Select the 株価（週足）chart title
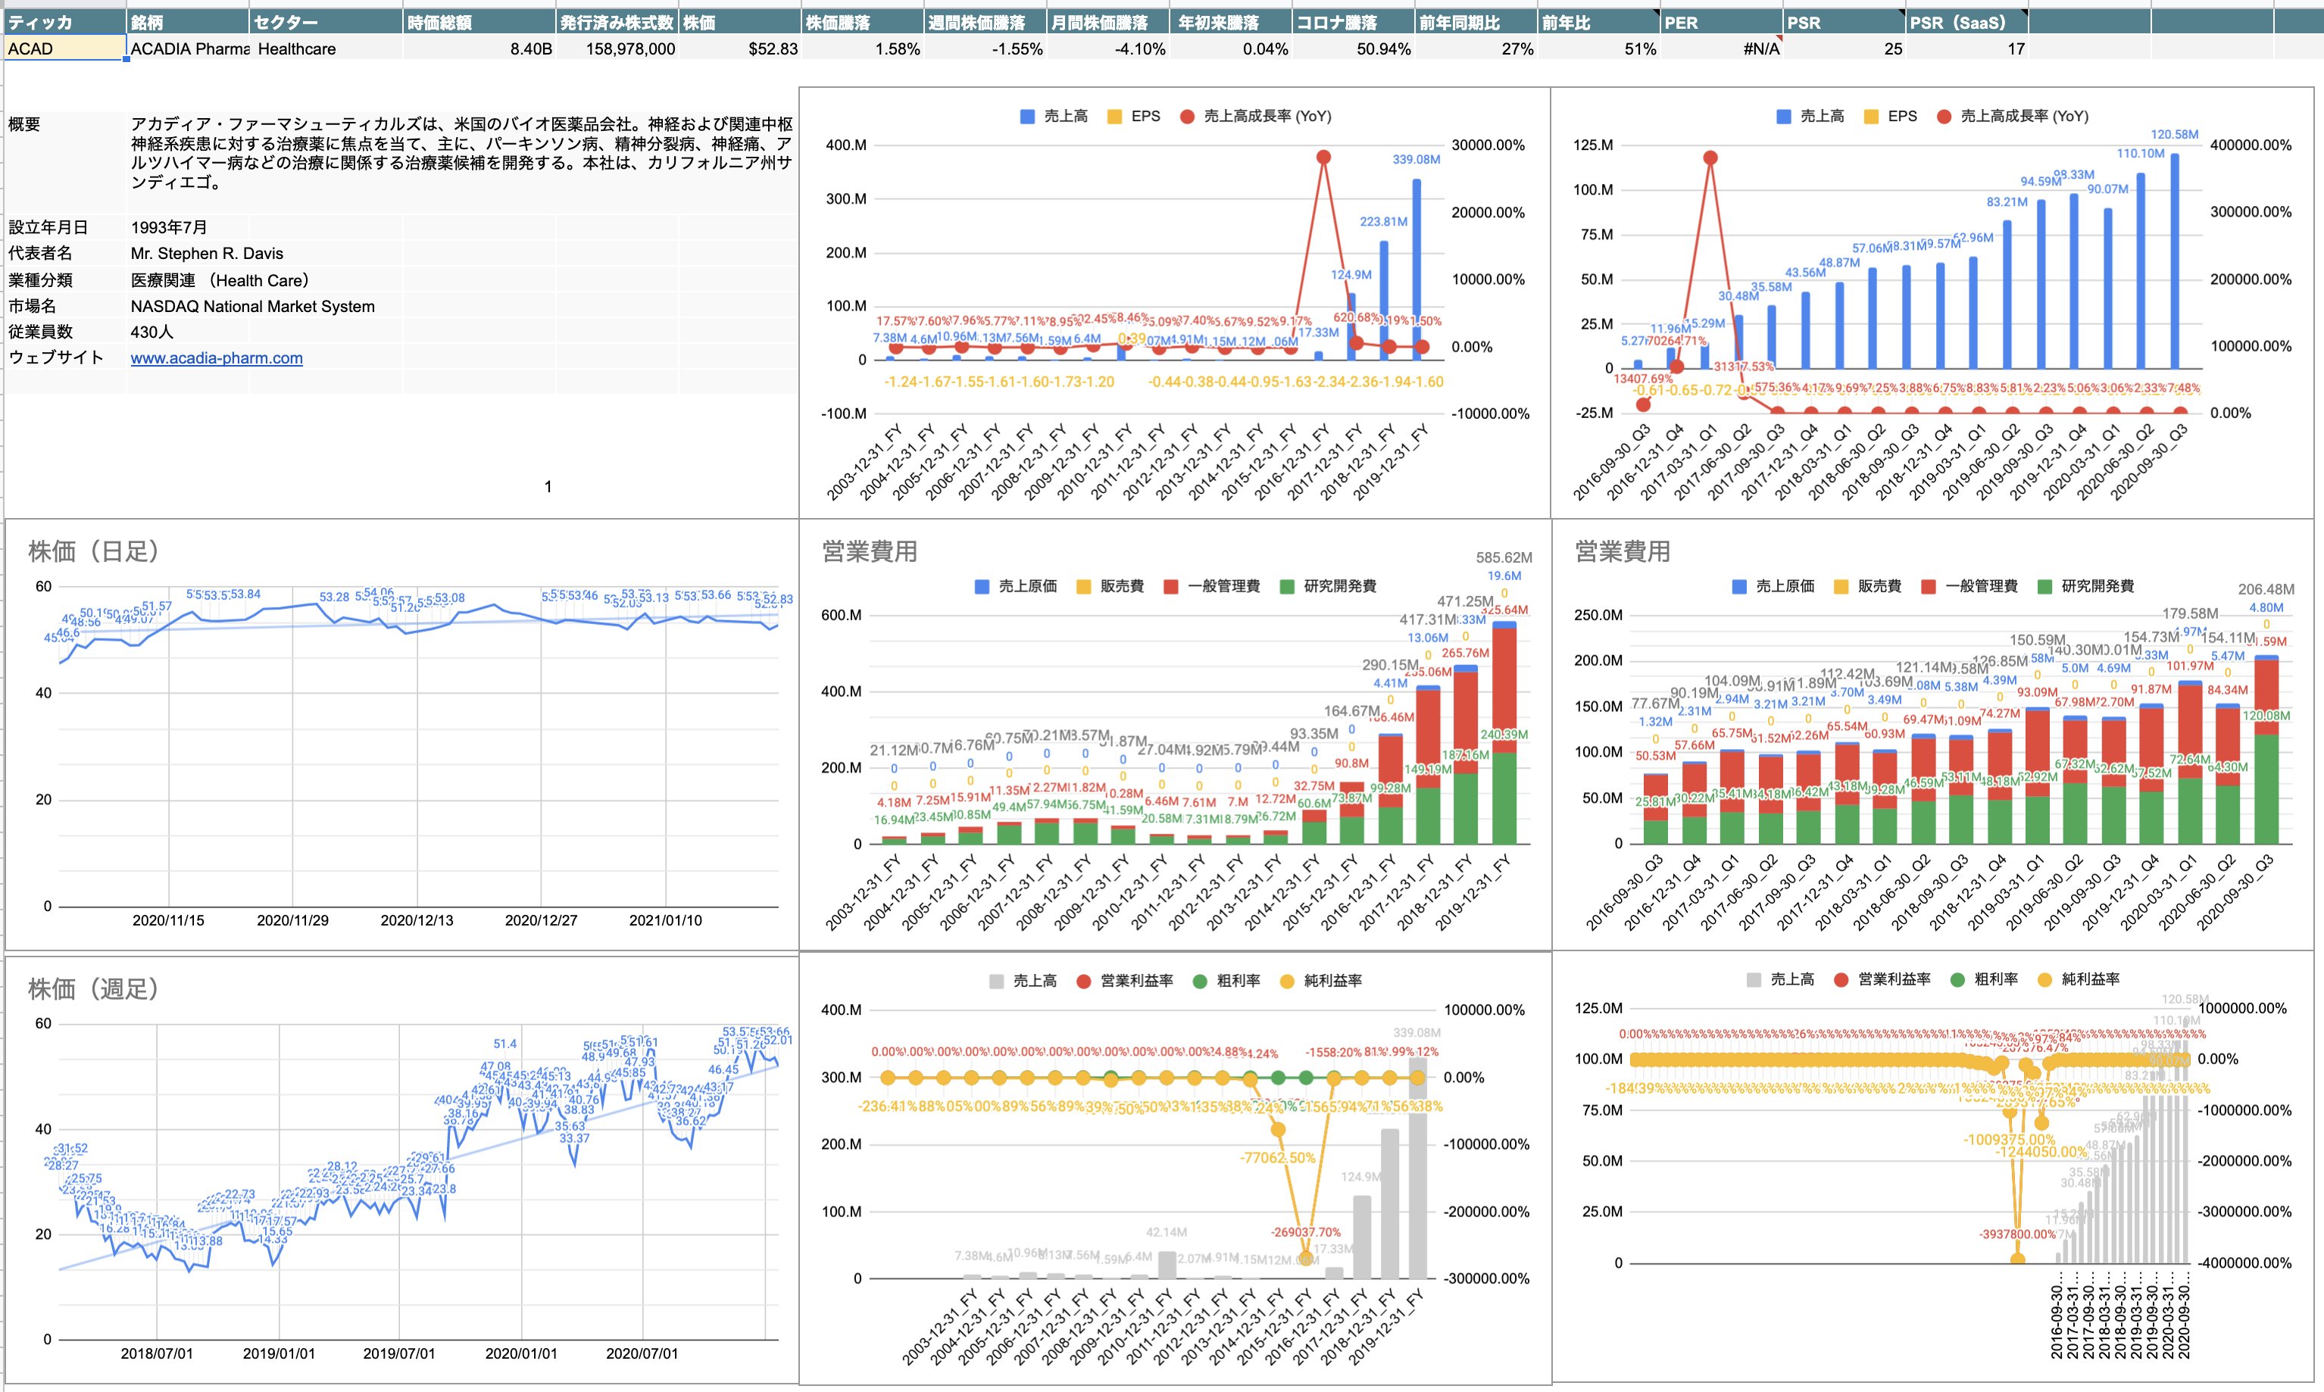 [x=94, y=988]
